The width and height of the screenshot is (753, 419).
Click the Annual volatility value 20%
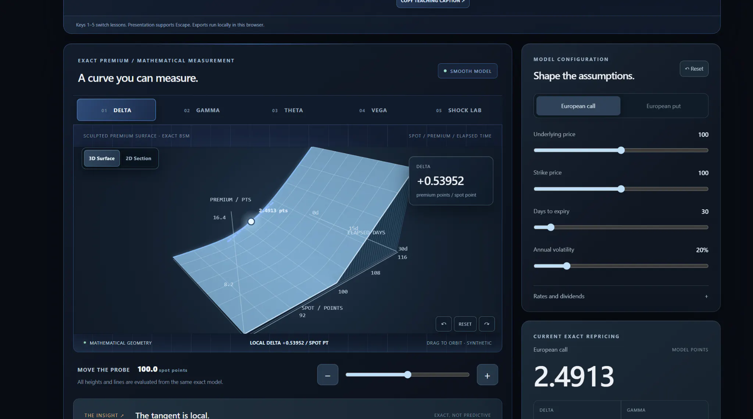click(702, 250)
